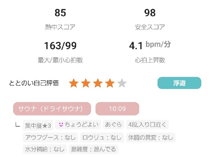Image resolution: width=210 pixels, height=157 pixels.
Task: Tap the 水分補給：なし tag
Action: coord(44,149)
